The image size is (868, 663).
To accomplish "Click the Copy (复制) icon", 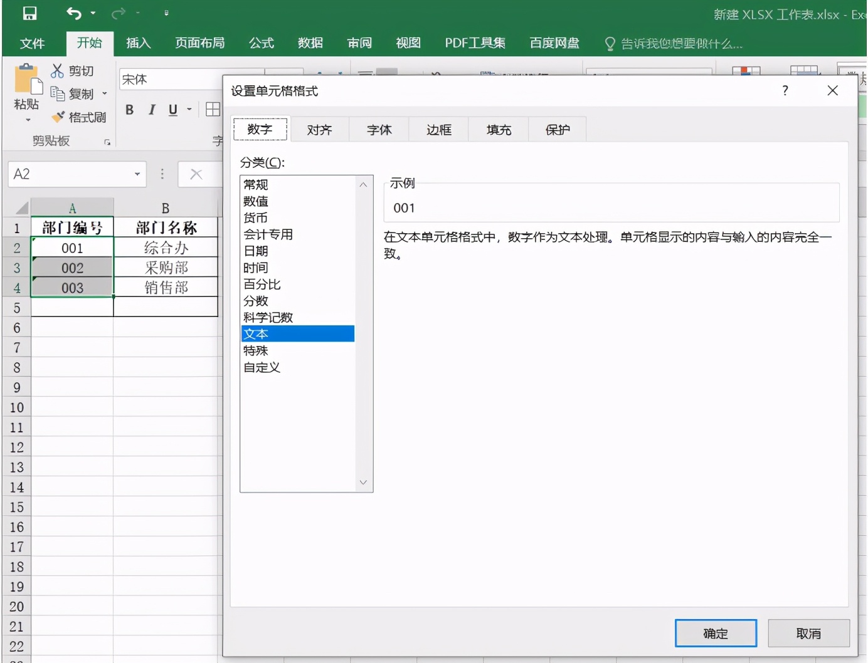I will 57,94.
